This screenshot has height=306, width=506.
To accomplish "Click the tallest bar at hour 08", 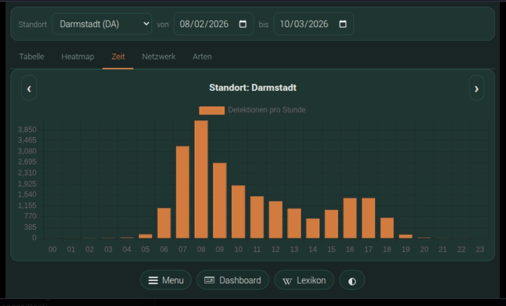I will tap(201, 179).
